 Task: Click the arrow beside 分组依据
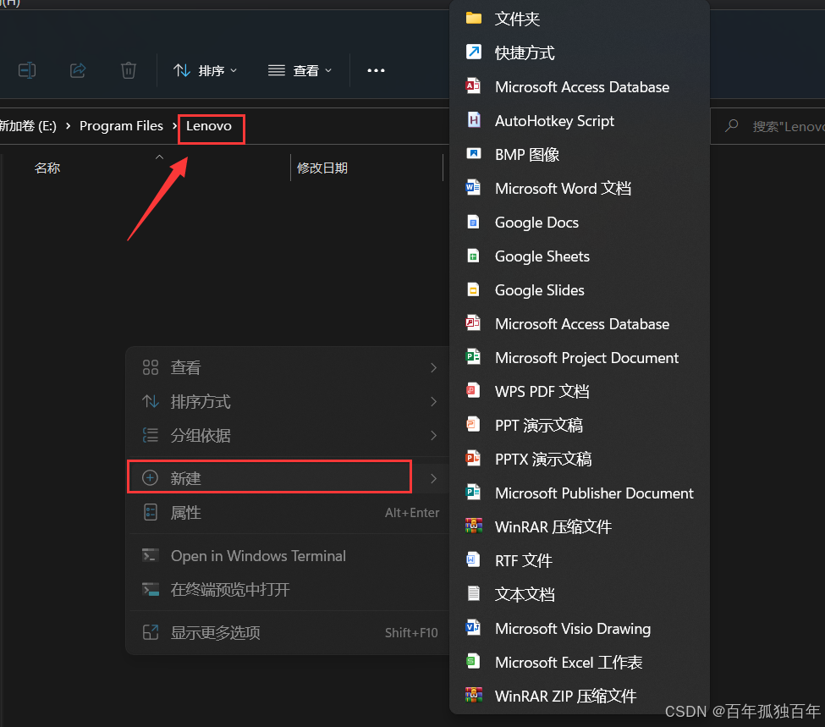[433, 435]
